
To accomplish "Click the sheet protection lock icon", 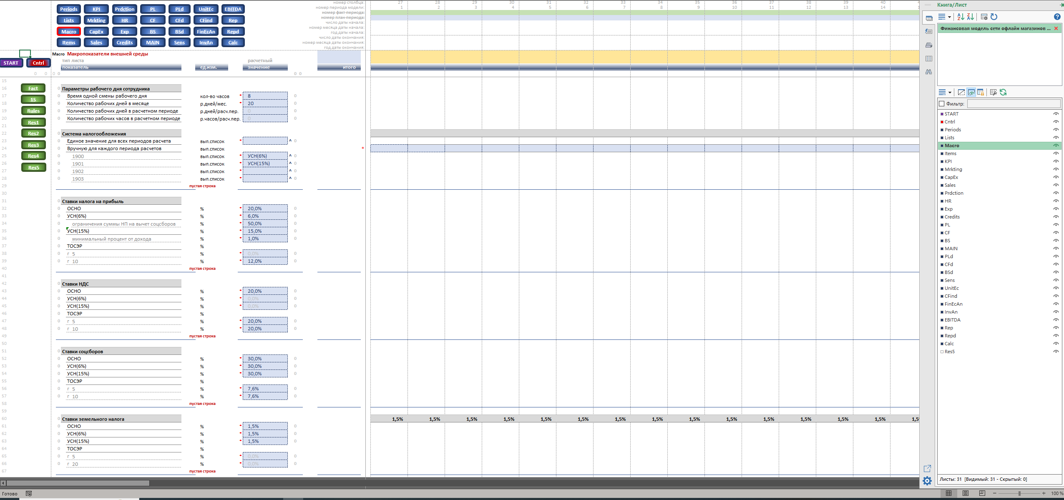I will pos(981,92).
